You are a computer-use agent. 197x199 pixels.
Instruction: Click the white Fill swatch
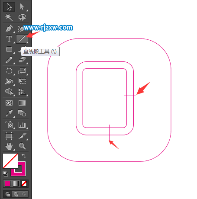pos(10,161)
